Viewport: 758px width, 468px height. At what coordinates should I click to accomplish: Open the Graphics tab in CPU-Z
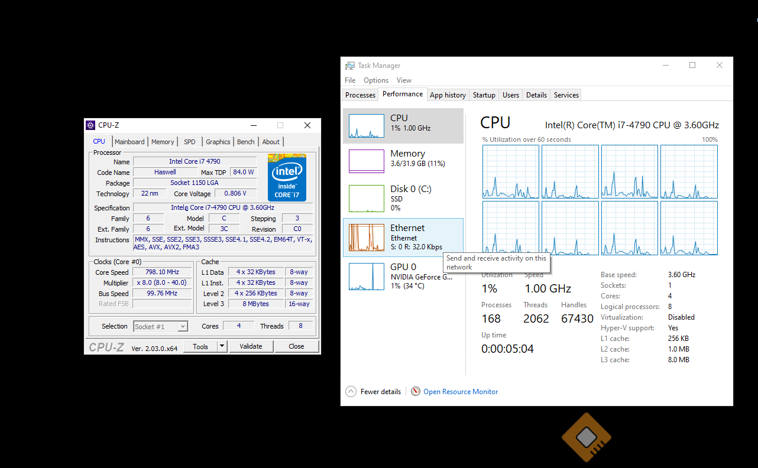[x=218, y=142]
